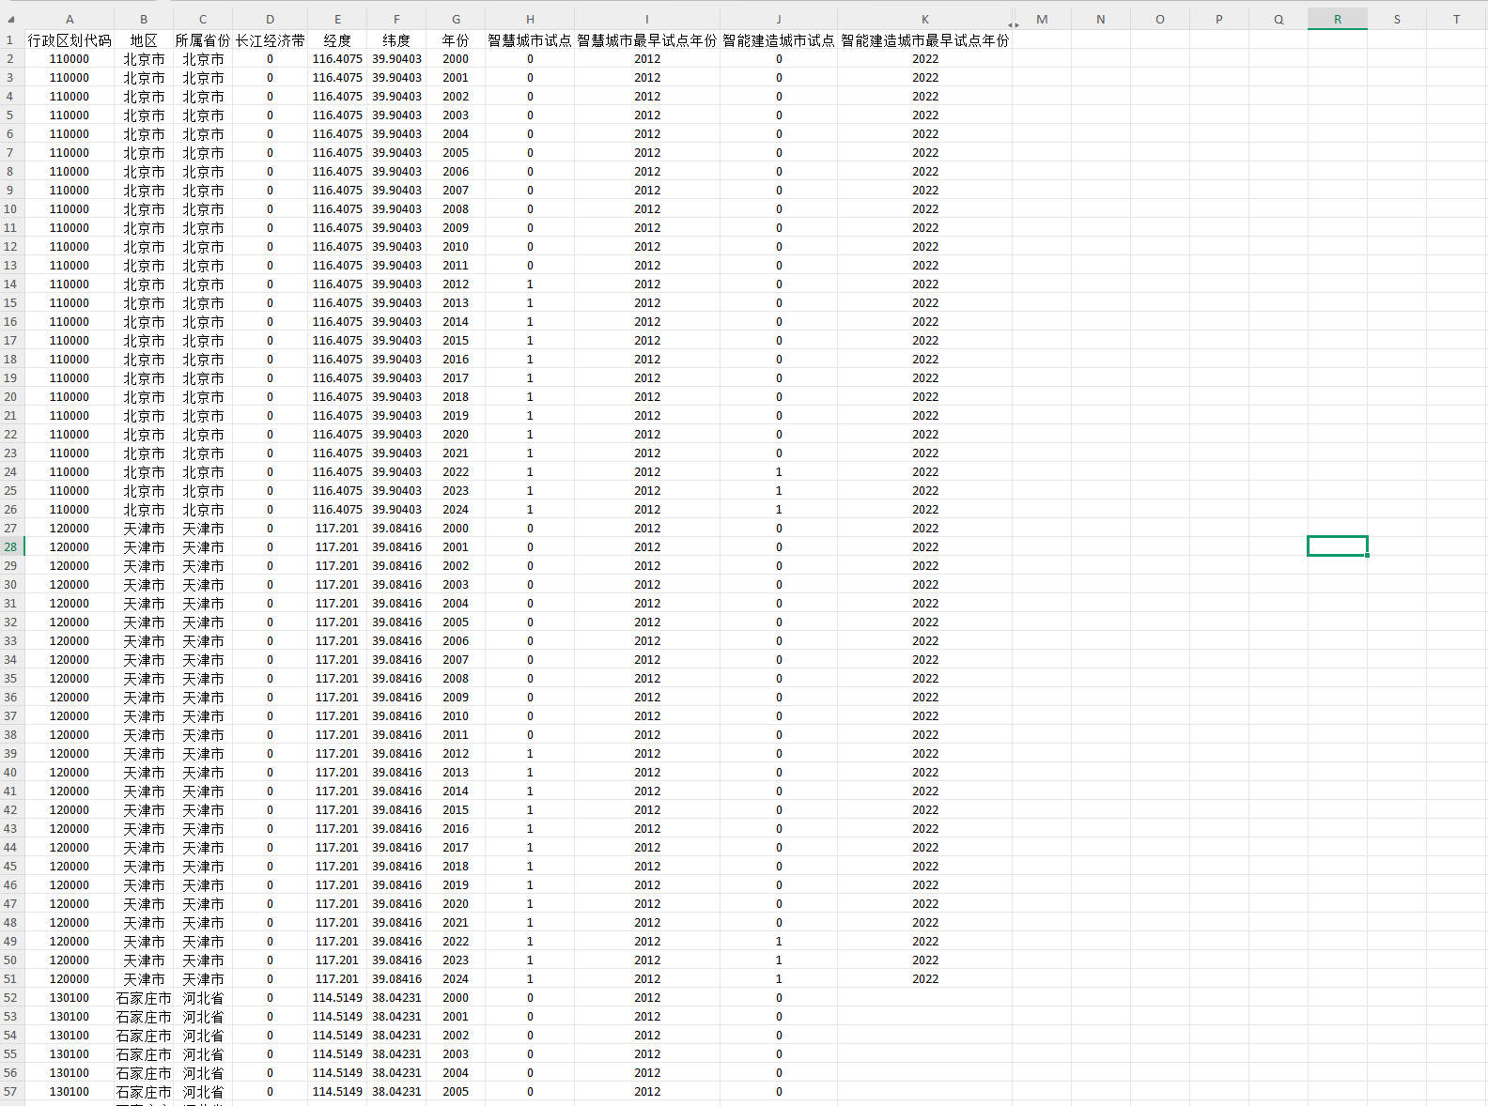Click the 行政区划代码 header cell
1488x1106 pixels.
point(70,40)
